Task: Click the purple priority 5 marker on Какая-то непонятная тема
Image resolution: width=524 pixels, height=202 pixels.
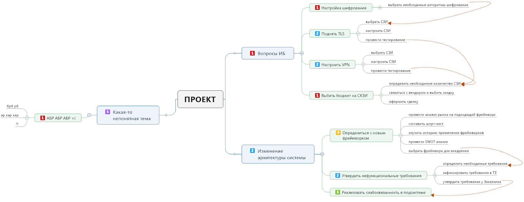Action: tap(107, 112)
